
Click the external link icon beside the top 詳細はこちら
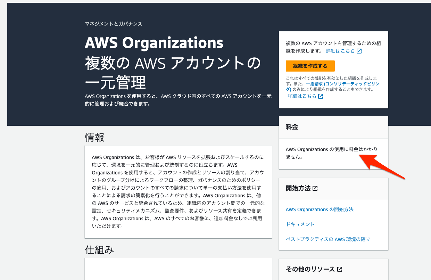tap(359, 51)
